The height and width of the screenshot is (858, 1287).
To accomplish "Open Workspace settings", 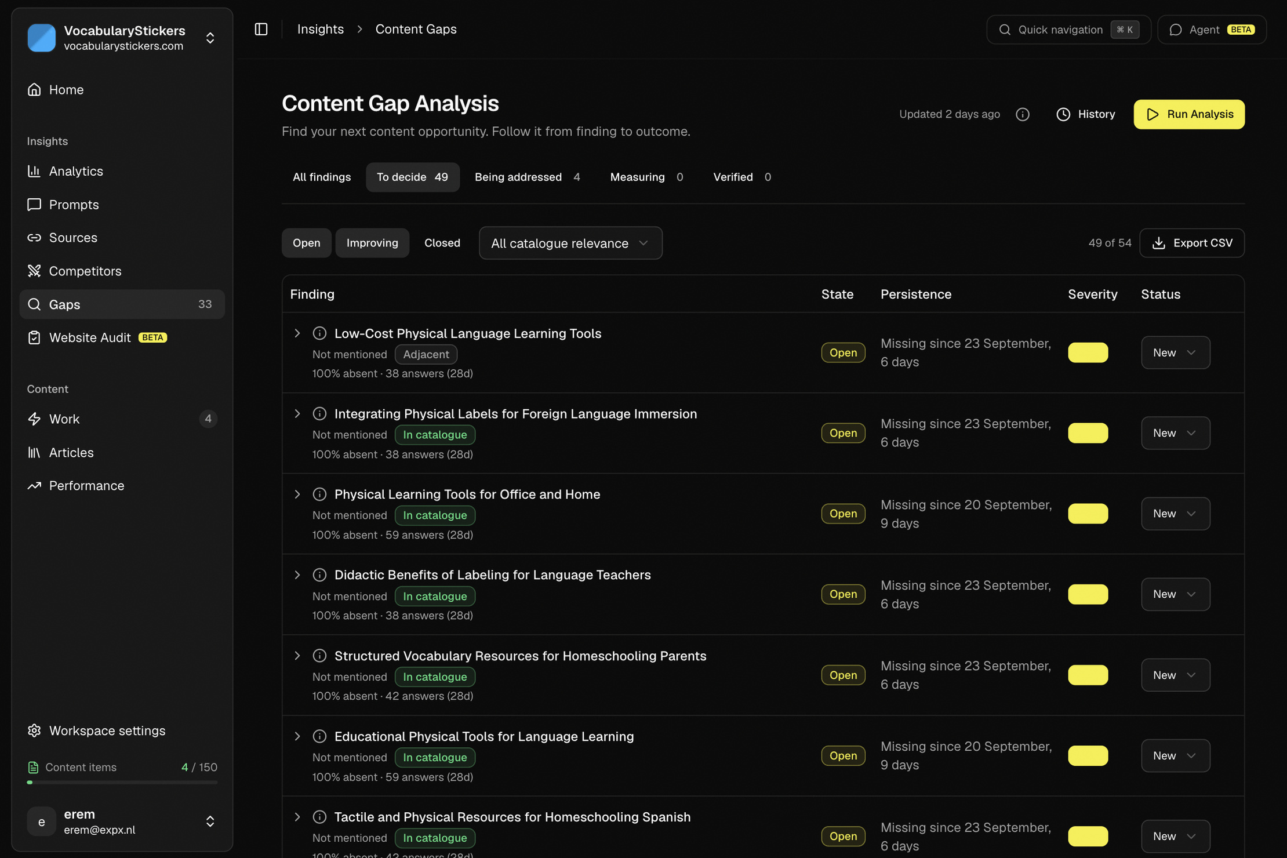I will pyautogui.click(x=122, y=730).
